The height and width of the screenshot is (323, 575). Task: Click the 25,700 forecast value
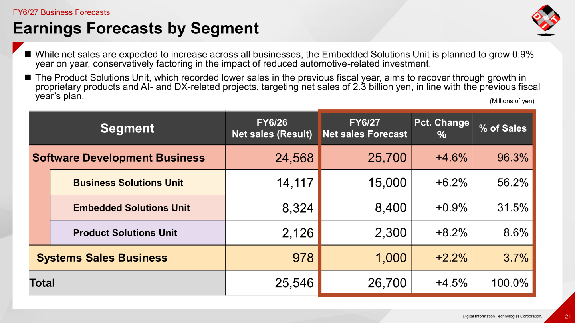(x=387, y=158)
